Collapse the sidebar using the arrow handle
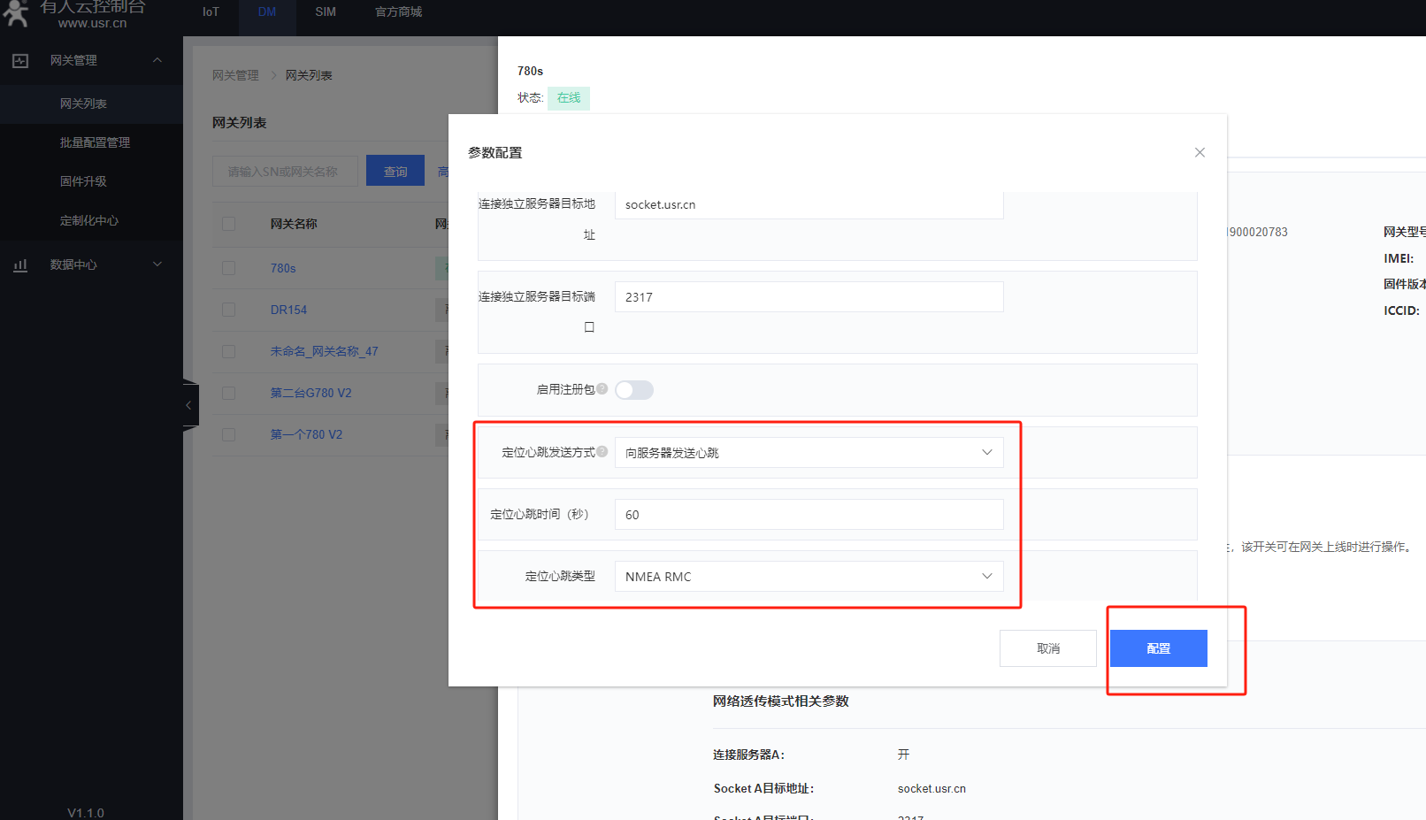 189,405
